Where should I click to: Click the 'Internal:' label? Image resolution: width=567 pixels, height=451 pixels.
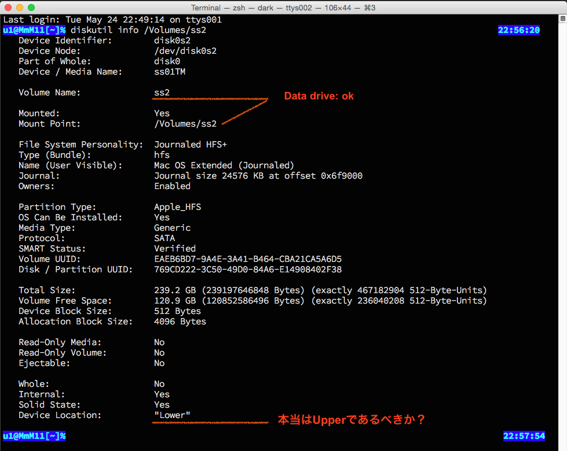point(42,394)
